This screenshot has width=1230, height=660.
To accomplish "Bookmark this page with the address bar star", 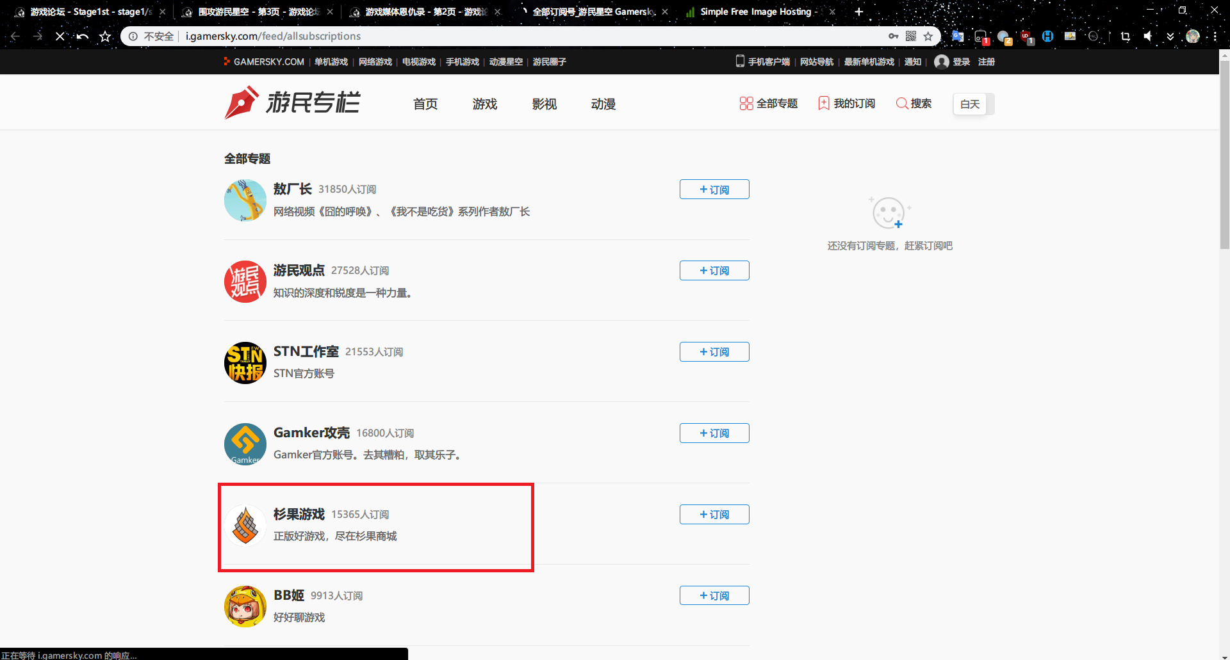I will (x=928, y=36).
